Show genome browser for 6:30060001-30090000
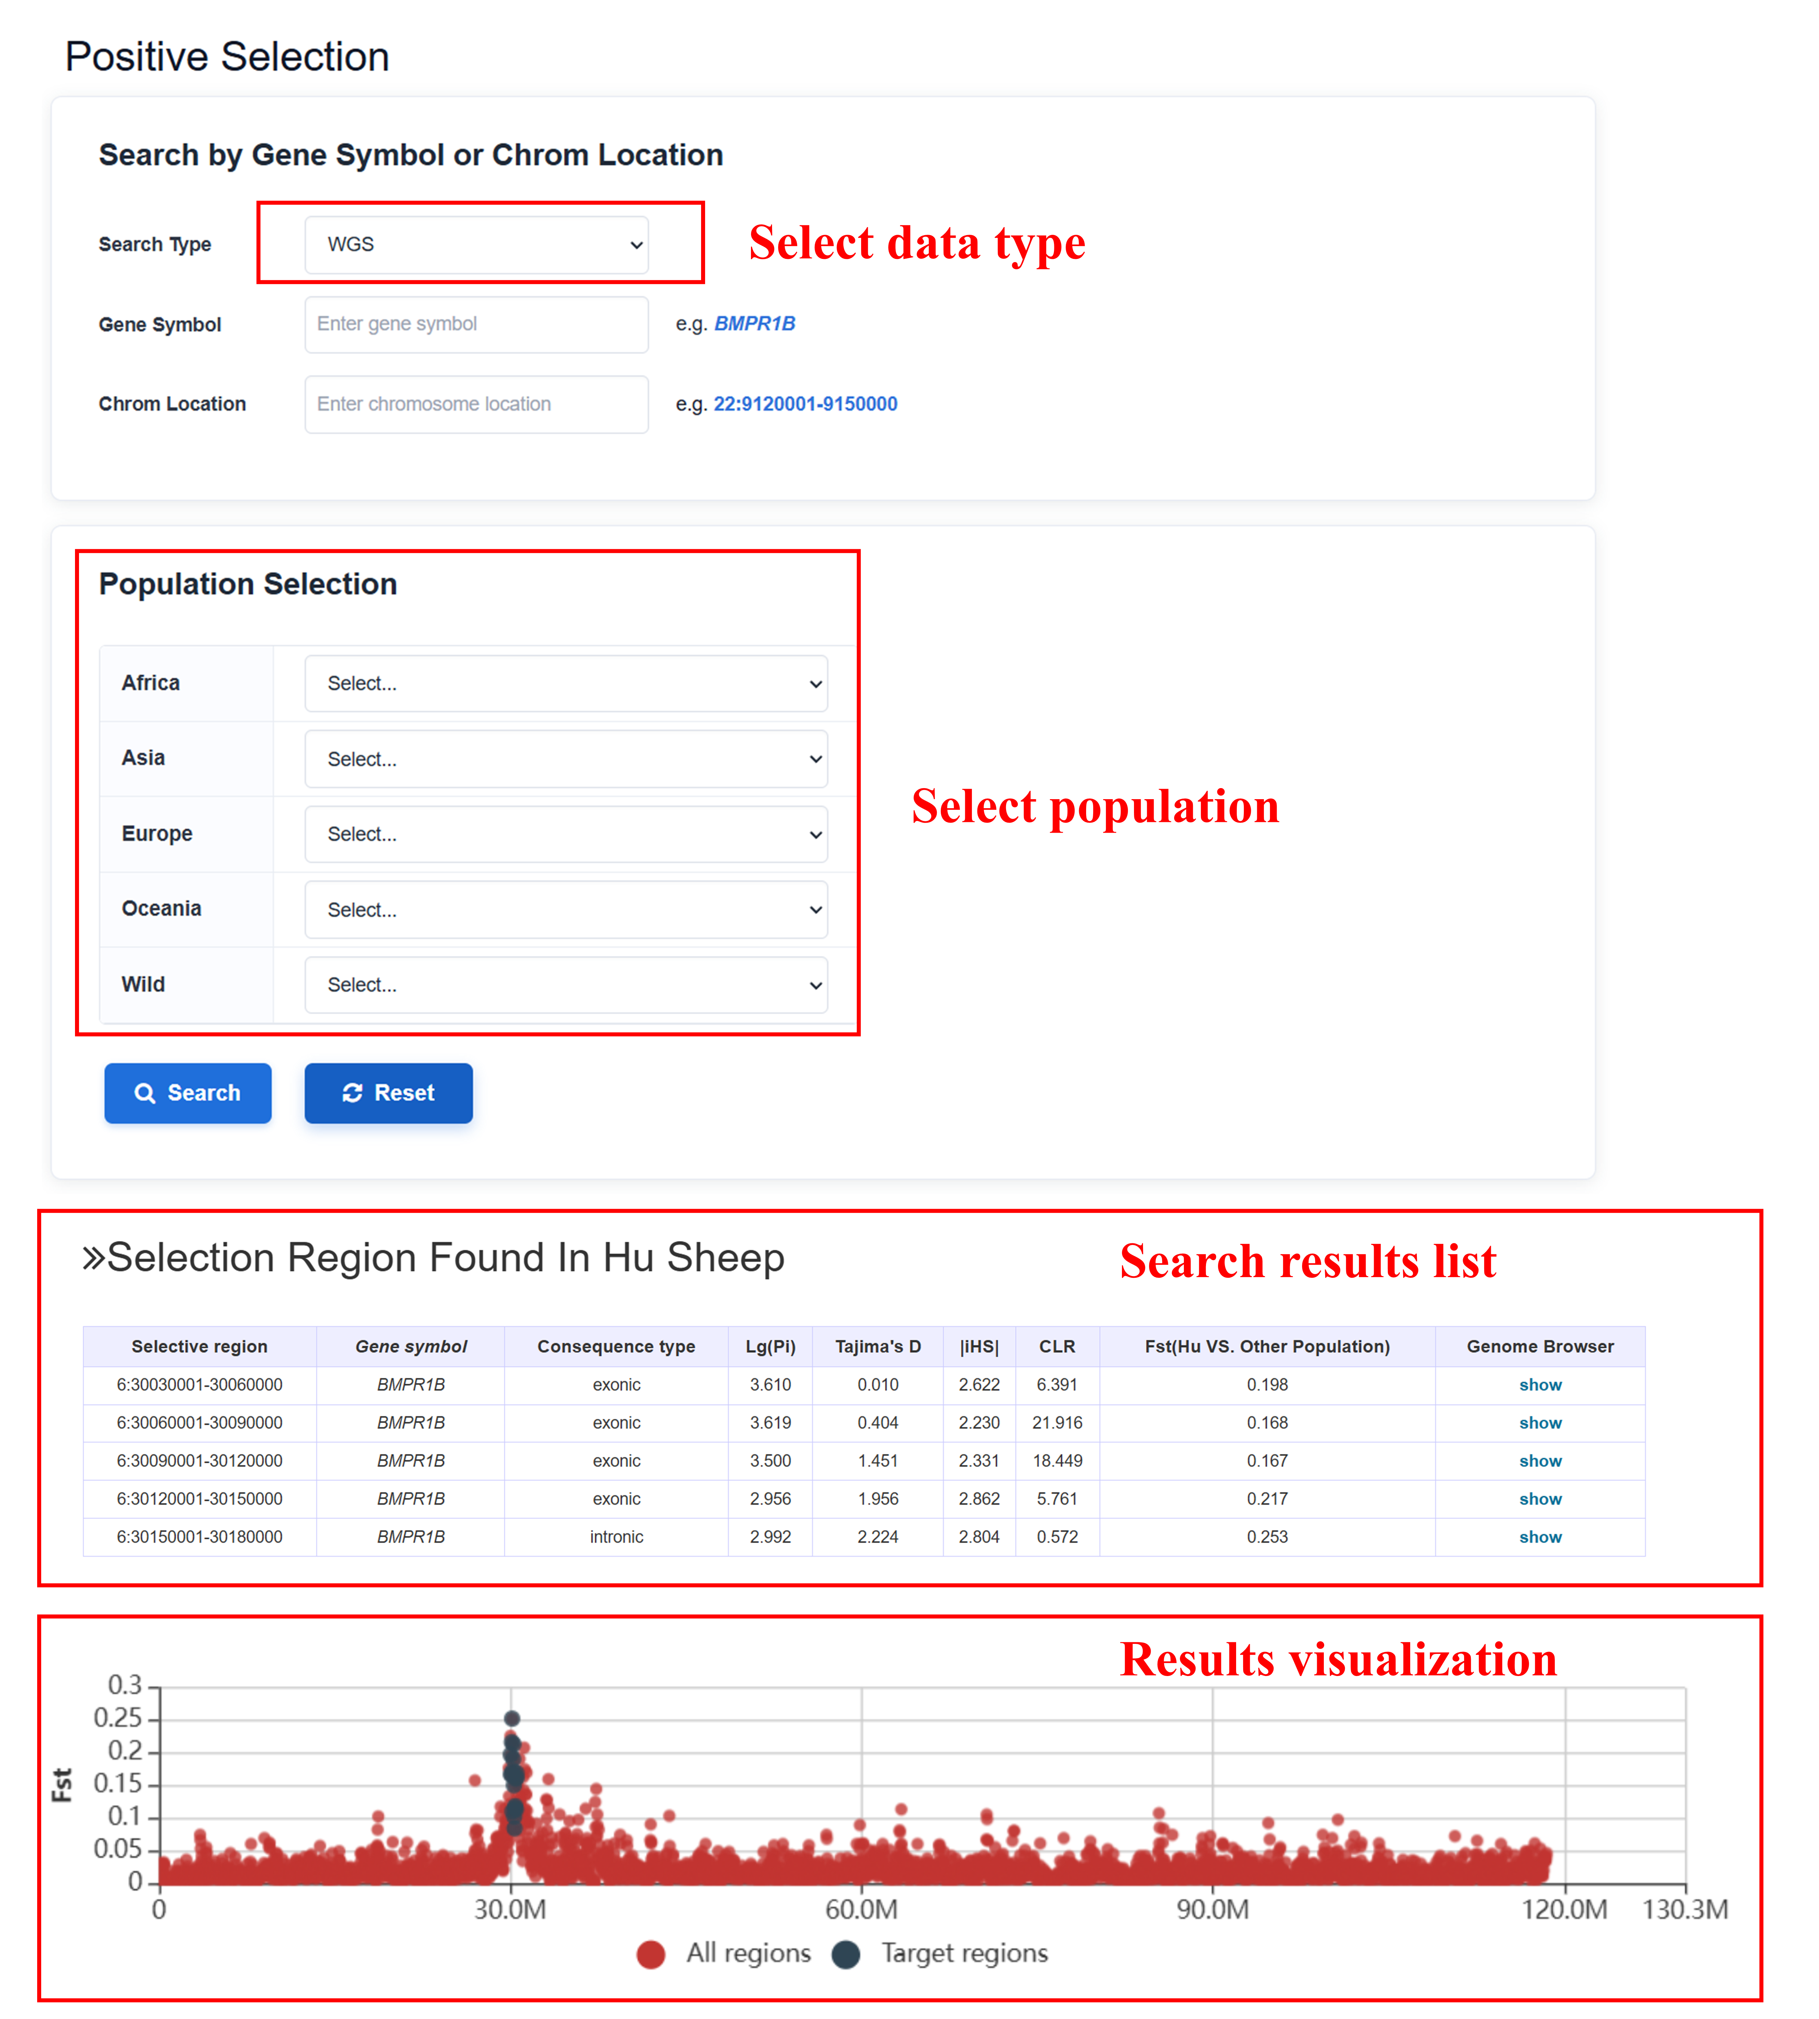 point(1540,1423)
